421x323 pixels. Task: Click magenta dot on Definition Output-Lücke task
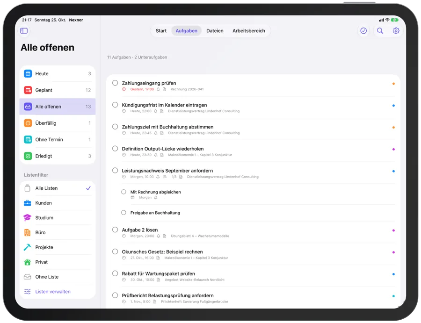(x=393, y=149)
